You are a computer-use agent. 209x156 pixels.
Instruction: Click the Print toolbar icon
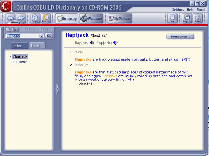[x=197, y=18]
